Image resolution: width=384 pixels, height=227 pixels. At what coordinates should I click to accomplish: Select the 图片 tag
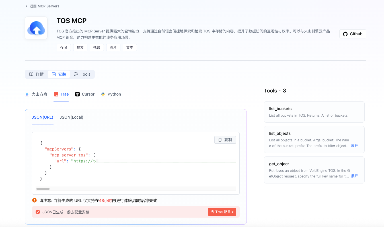113,48
